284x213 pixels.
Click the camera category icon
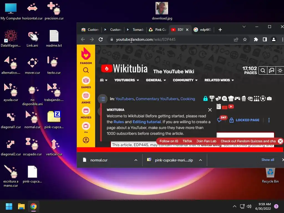269,98
